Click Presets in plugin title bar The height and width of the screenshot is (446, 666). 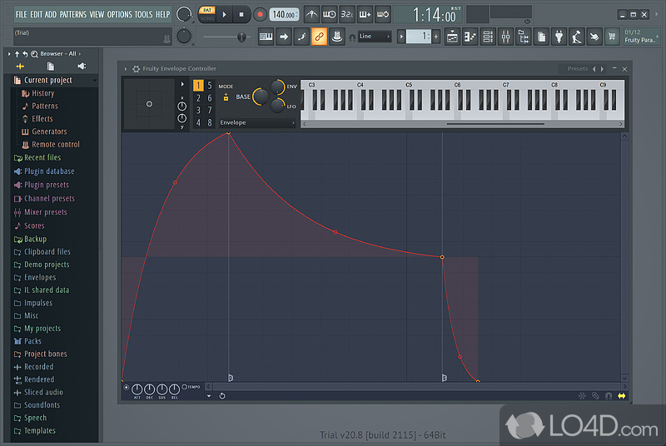pos(577,69)
